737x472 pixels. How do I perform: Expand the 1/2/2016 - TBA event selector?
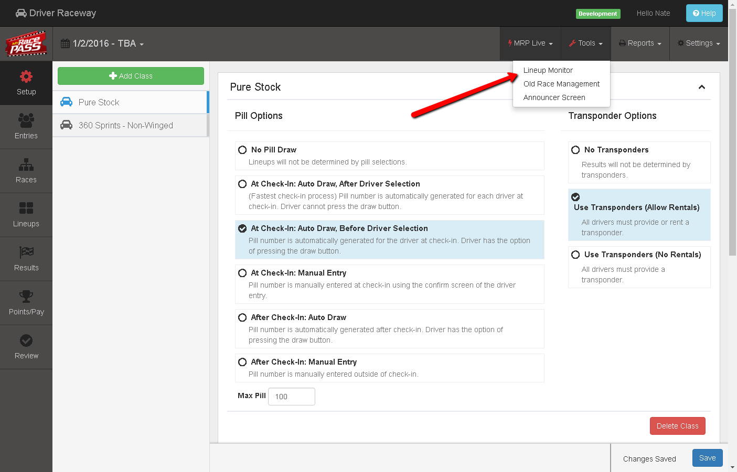click(x=103, y=43)
